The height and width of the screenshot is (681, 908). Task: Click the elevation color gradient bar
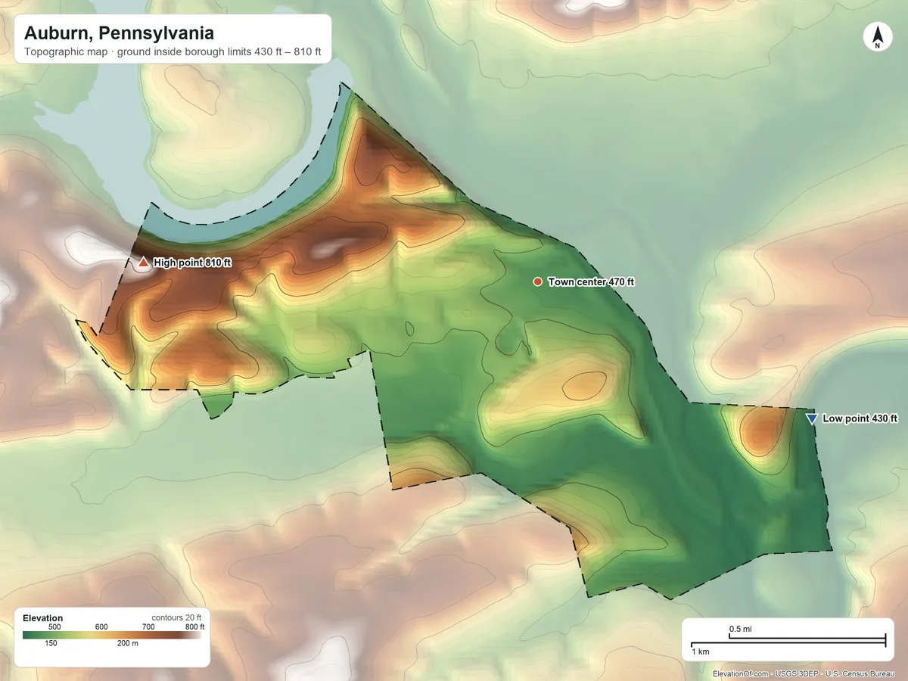click(113, 636)
